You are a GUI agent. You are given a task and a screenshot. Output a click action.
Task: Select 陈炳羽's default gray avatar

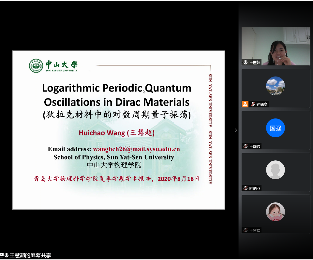click(x=276, y=170)
